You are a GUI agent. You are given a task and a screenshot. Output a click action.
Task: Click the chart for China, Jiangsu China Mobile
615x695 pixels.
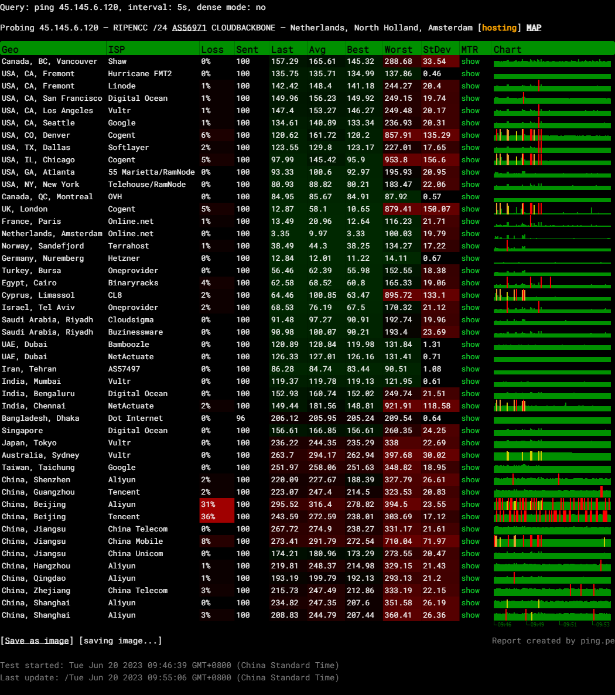[x=552, y=541]
